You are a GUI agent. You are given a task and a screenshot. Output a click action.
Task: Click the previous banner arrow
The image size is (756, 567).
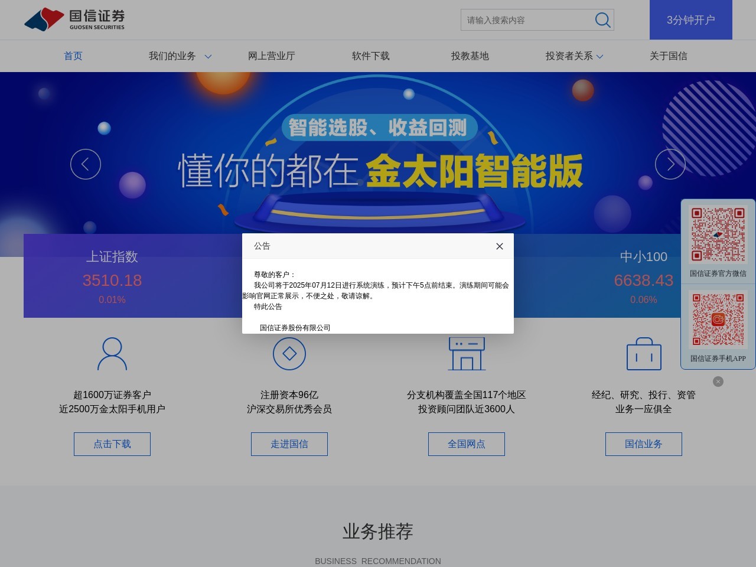tap(86, 164)
